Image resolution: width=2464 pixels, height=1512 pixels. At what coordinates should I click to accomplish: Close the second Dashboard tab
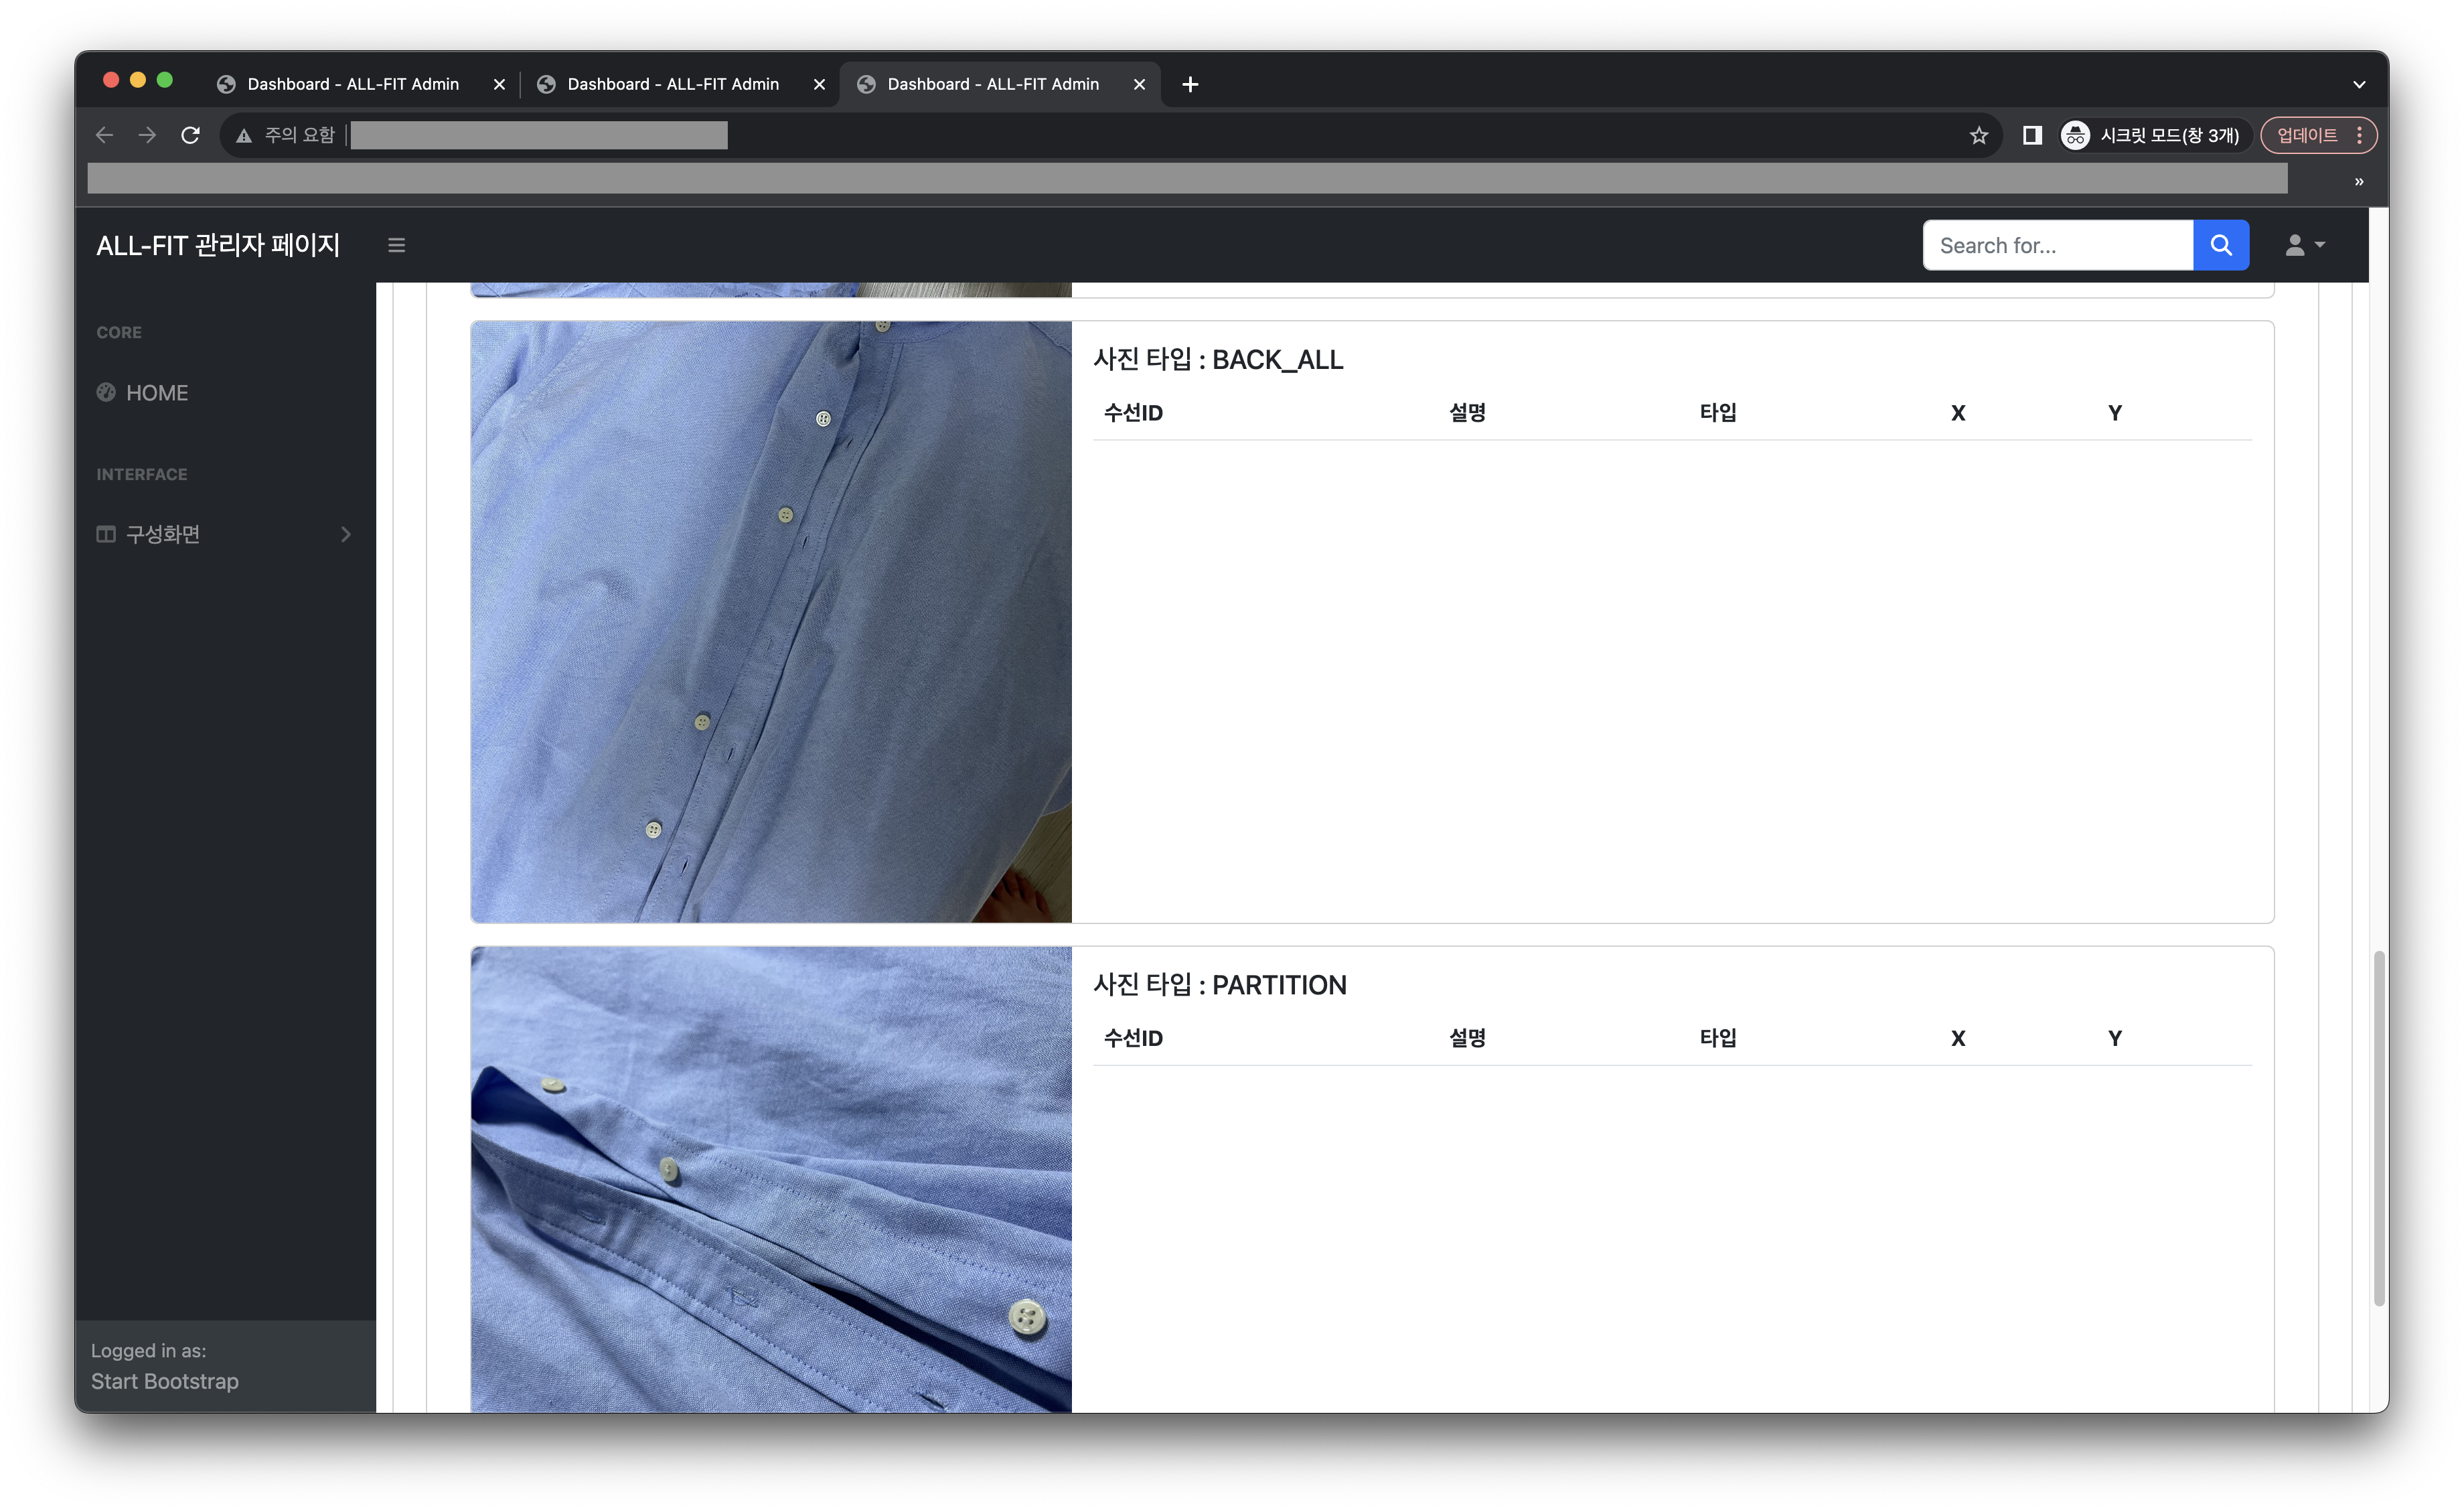(819, 84)
